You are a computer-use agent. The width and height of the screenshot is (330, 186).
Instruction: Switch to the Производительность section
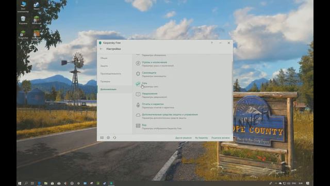click(110, 73)
